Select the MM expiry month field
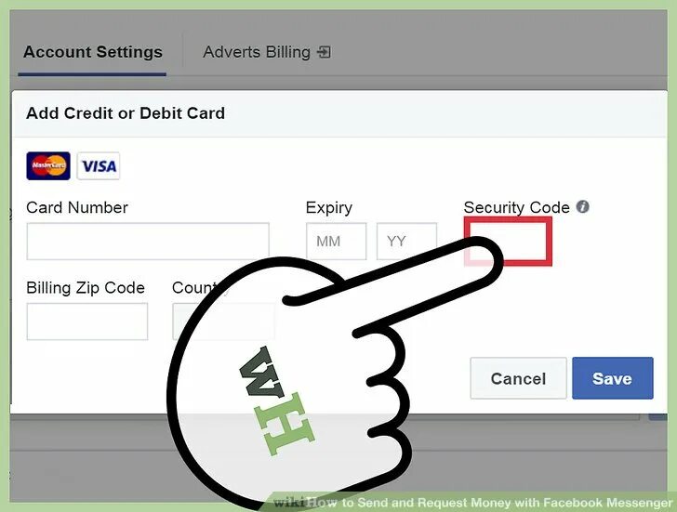This screenshot has height=512, width=677. pos(336,241)
